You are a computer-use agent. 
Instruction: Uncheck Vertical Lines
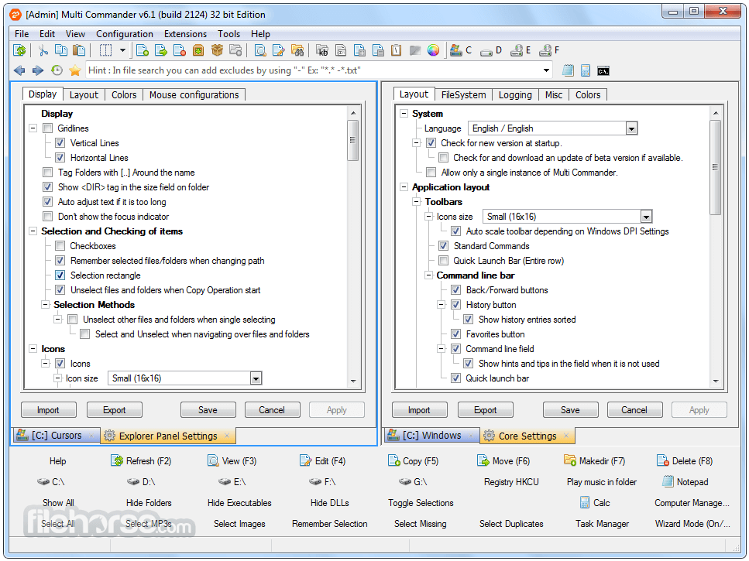[x=60, y=143]
